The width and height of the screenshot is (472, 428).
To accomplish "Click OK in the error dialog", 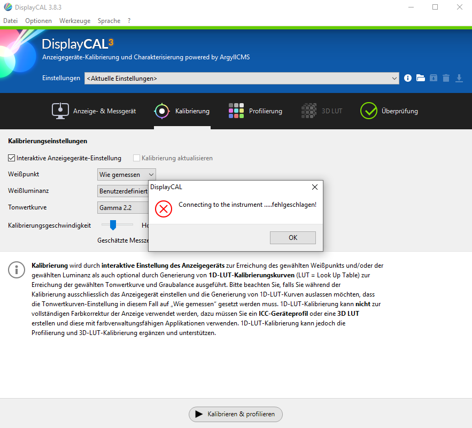I will pyautogui.click(x=293, y=238).
